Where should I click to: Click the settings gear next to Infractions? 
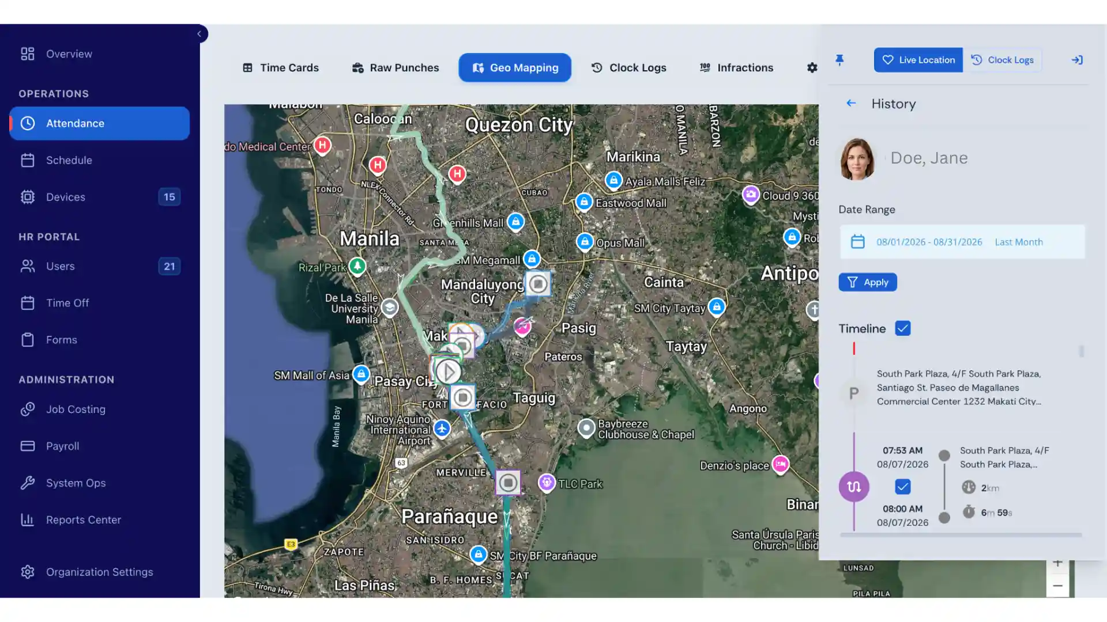(x=812, y=68)
